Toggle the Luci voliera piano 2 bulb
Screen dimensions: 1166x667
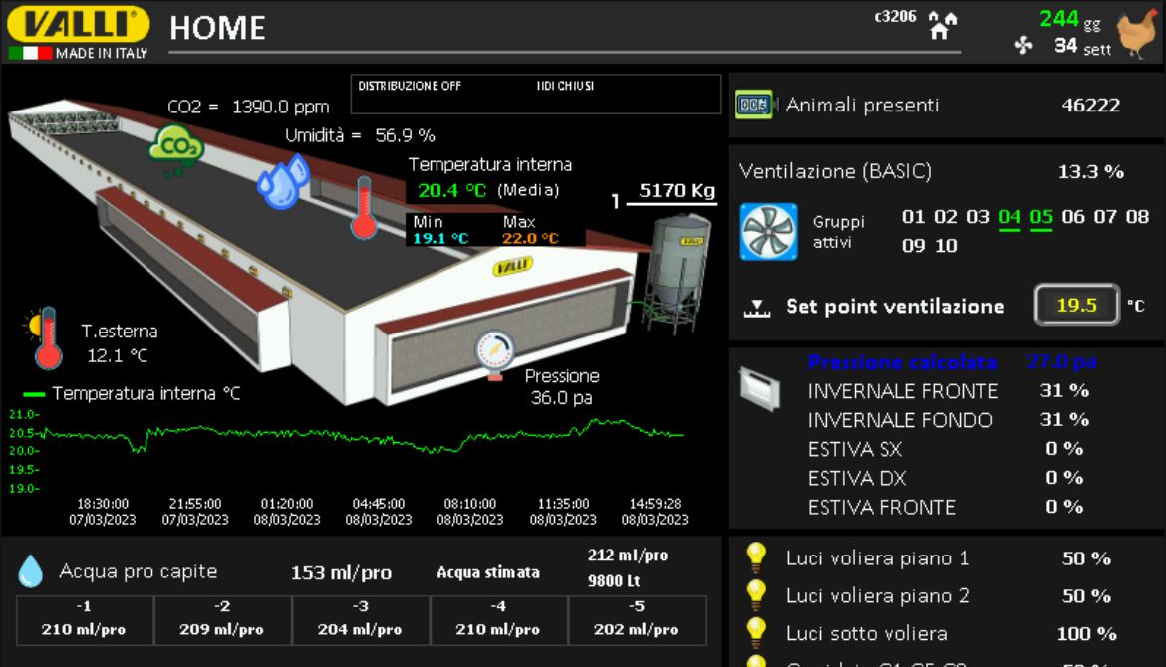click(x=757, y=594)
